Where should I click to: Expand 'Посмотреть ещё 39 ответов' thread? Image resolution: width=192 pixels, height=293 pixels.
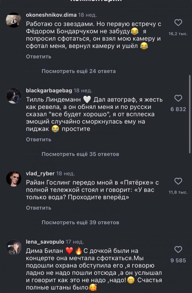click(x=80, y=222)
